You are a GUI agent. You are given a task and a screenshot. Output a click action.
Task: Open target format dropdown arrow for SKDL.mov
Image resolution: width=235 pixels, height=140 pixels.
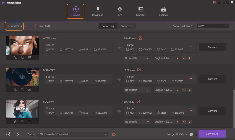pos(191,79)
